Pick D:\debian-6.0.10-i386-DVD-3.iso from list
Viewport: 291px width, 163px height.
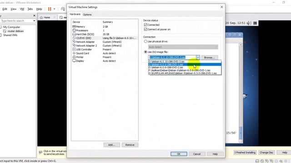pyautogui.click(x=185, y=62)
